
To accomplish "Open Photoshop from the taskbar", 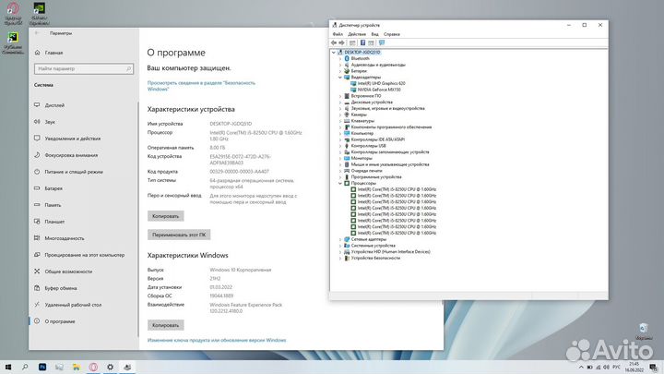I will click(42, 367).
